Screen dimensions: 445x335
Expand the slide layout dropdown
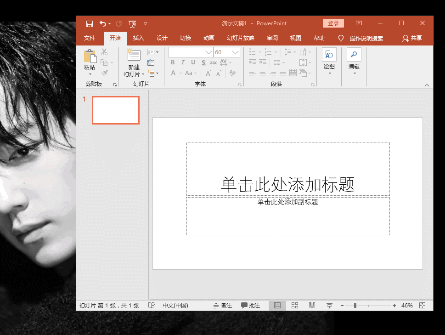152,52
